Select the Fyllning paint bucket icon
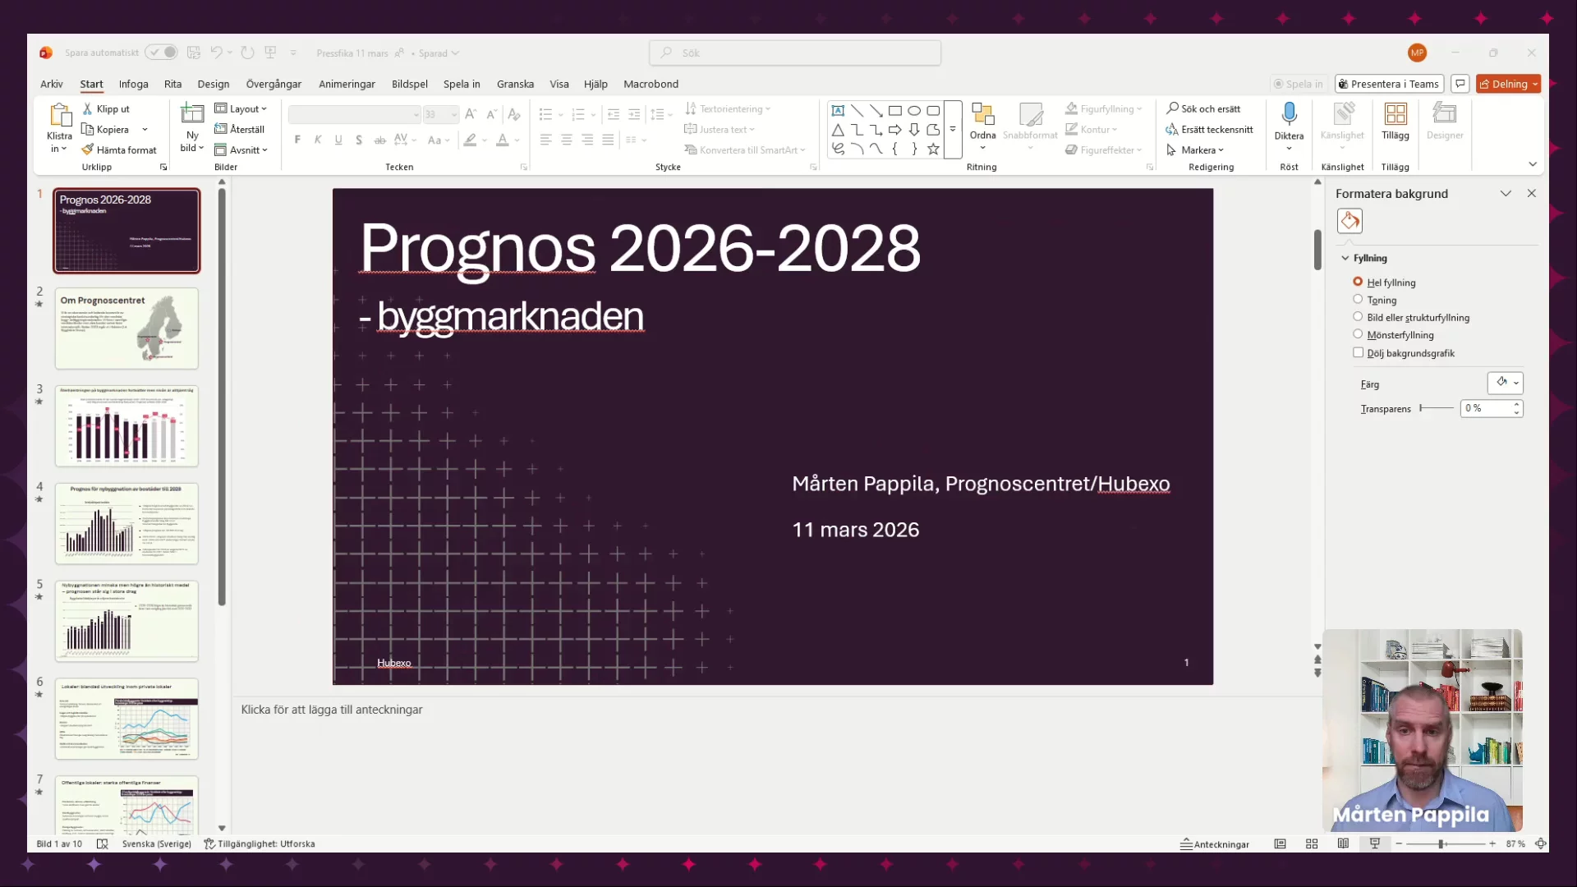Screen dimensions: 1577x887 coord(1349,221)
